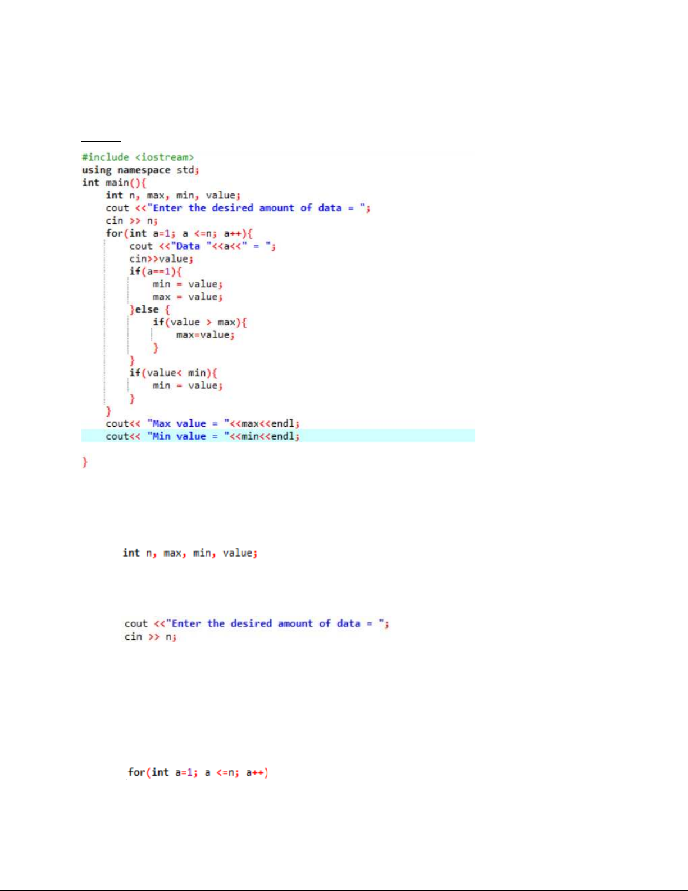Click the variable declaration in the full listing
688x891 pixels.
[173, 196]
